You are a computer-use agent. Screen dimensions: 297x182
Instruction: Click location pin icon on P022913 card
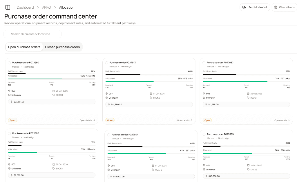coord(107,93)
